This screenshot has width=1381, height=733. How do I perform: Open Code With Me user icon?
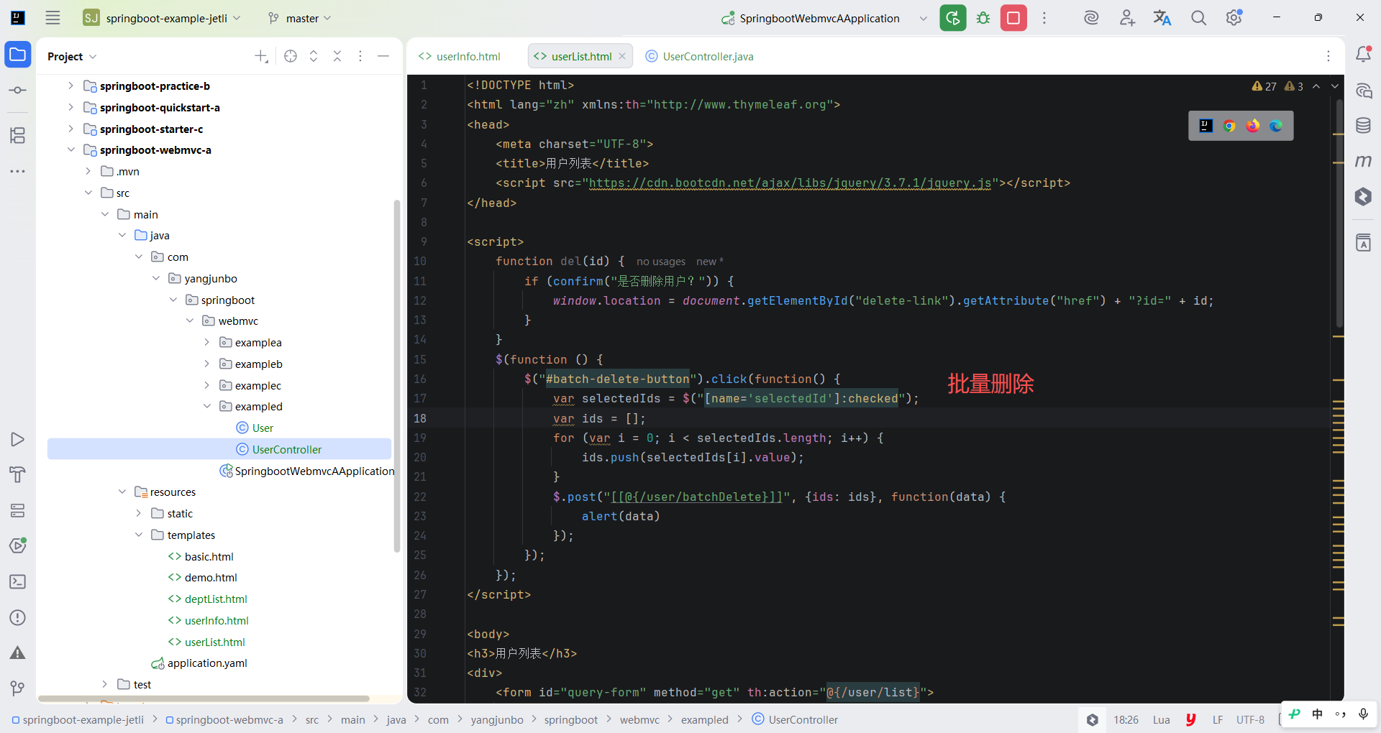click(x=1127, y=18)
